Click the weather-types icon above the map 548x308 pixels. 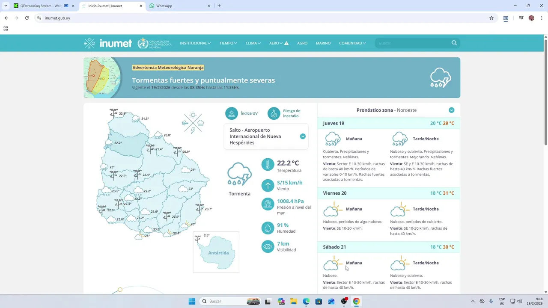tap(193, 123)
